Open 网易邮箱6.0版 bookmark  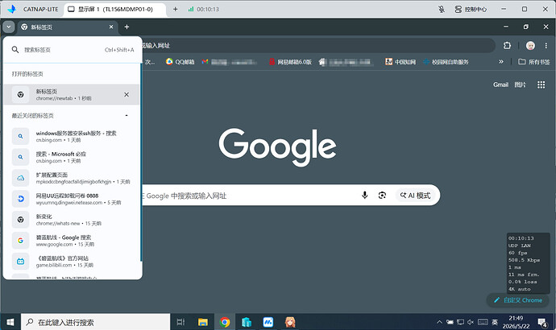(290, 62)
